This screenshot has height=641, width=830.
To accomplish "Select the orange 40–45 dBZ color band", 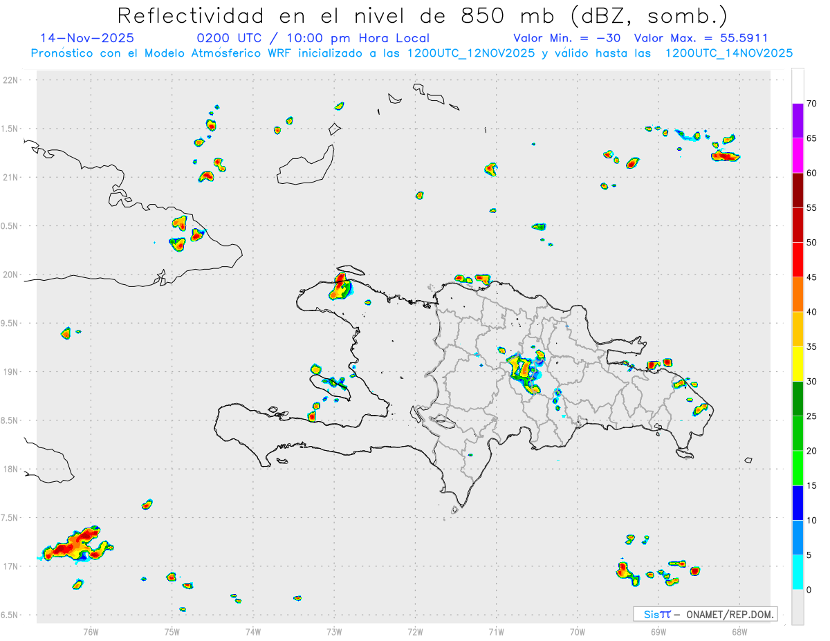I will (797, 295).
